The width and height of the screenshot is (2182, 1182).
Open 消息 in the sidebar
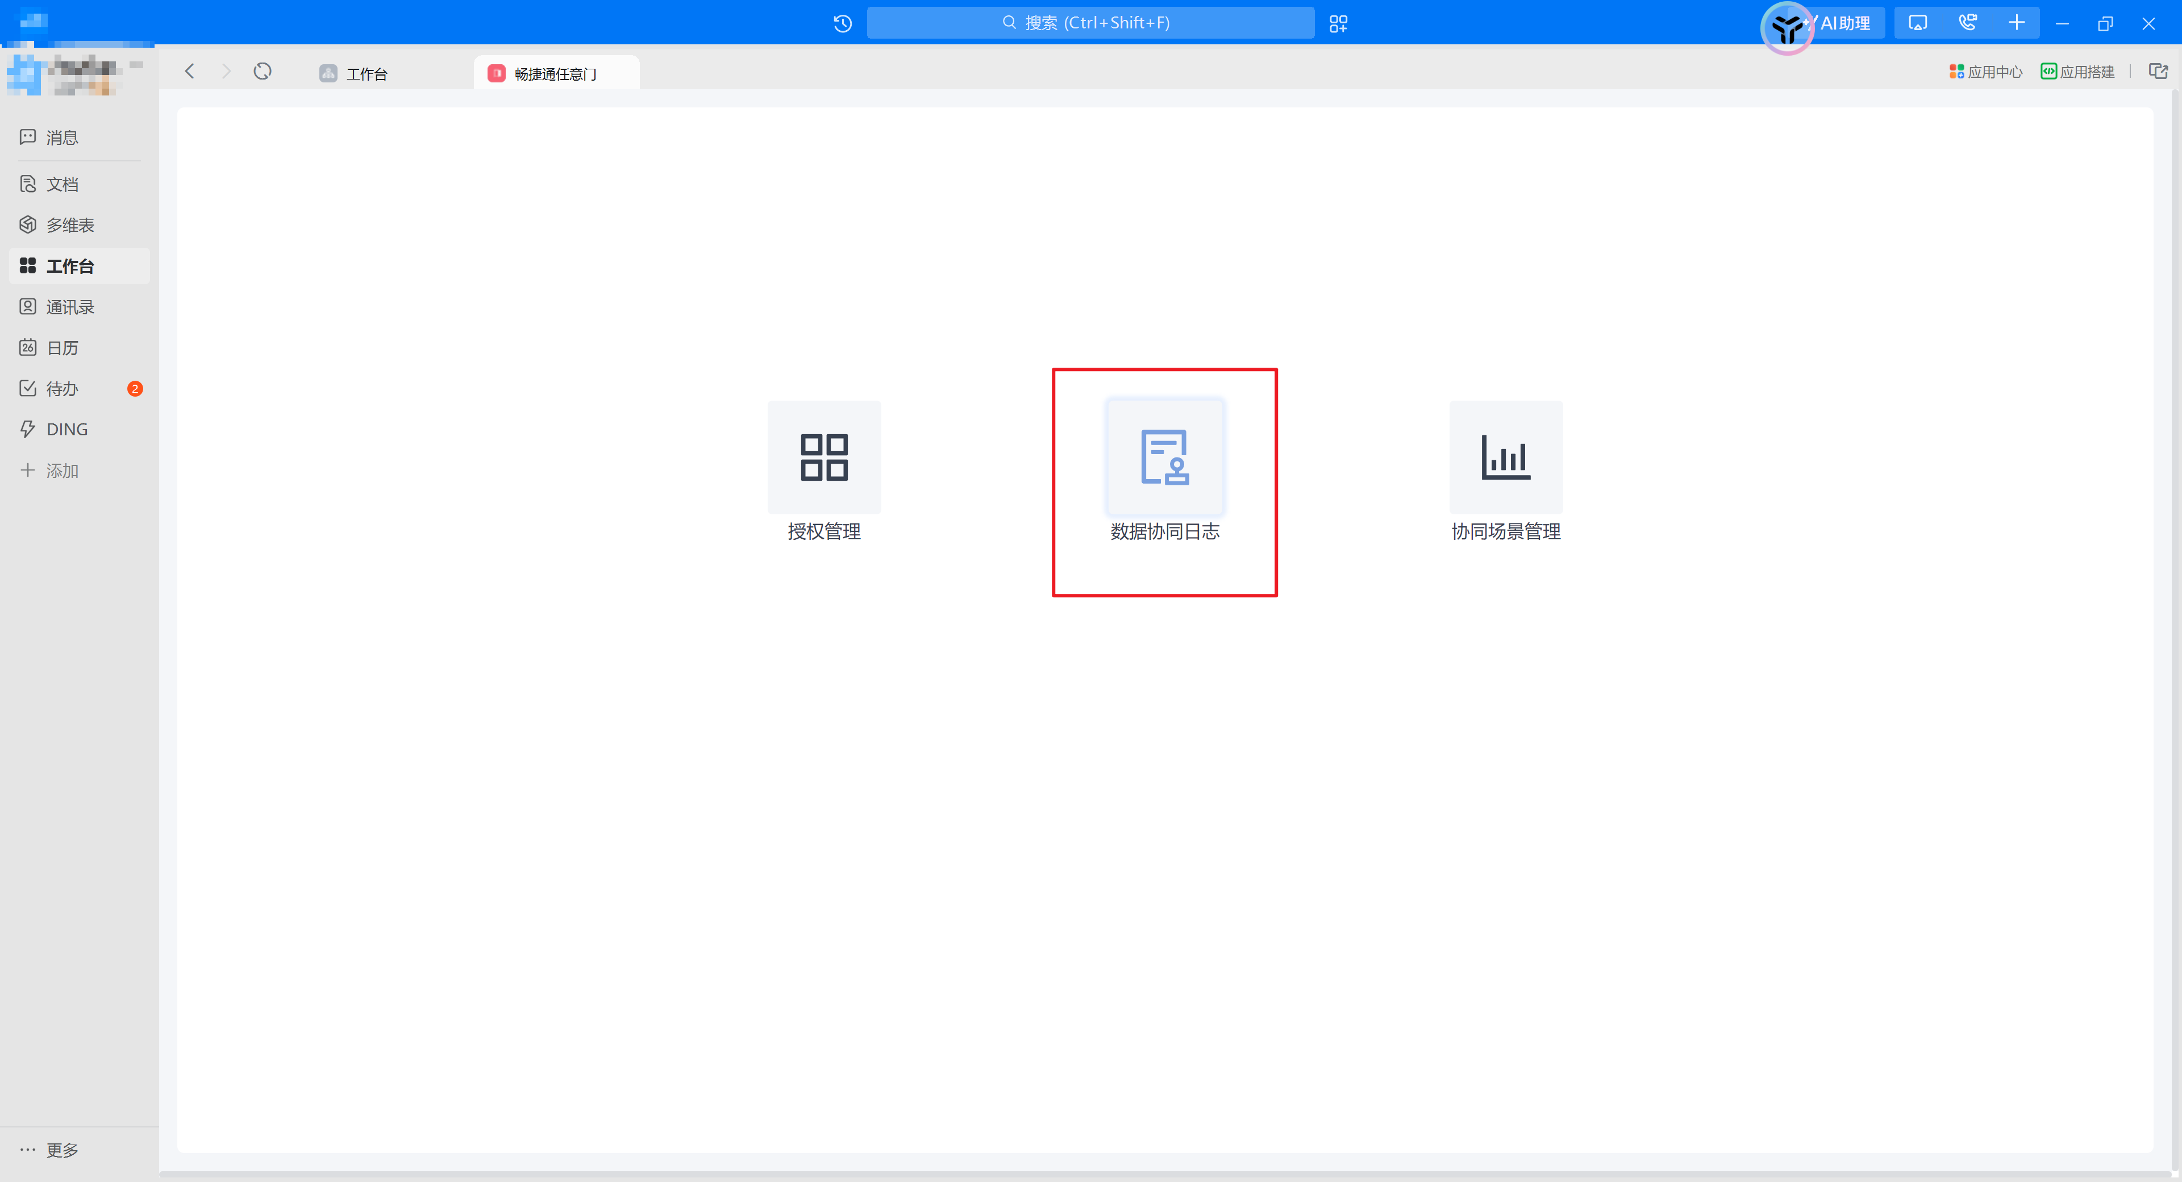click(79, 138)
